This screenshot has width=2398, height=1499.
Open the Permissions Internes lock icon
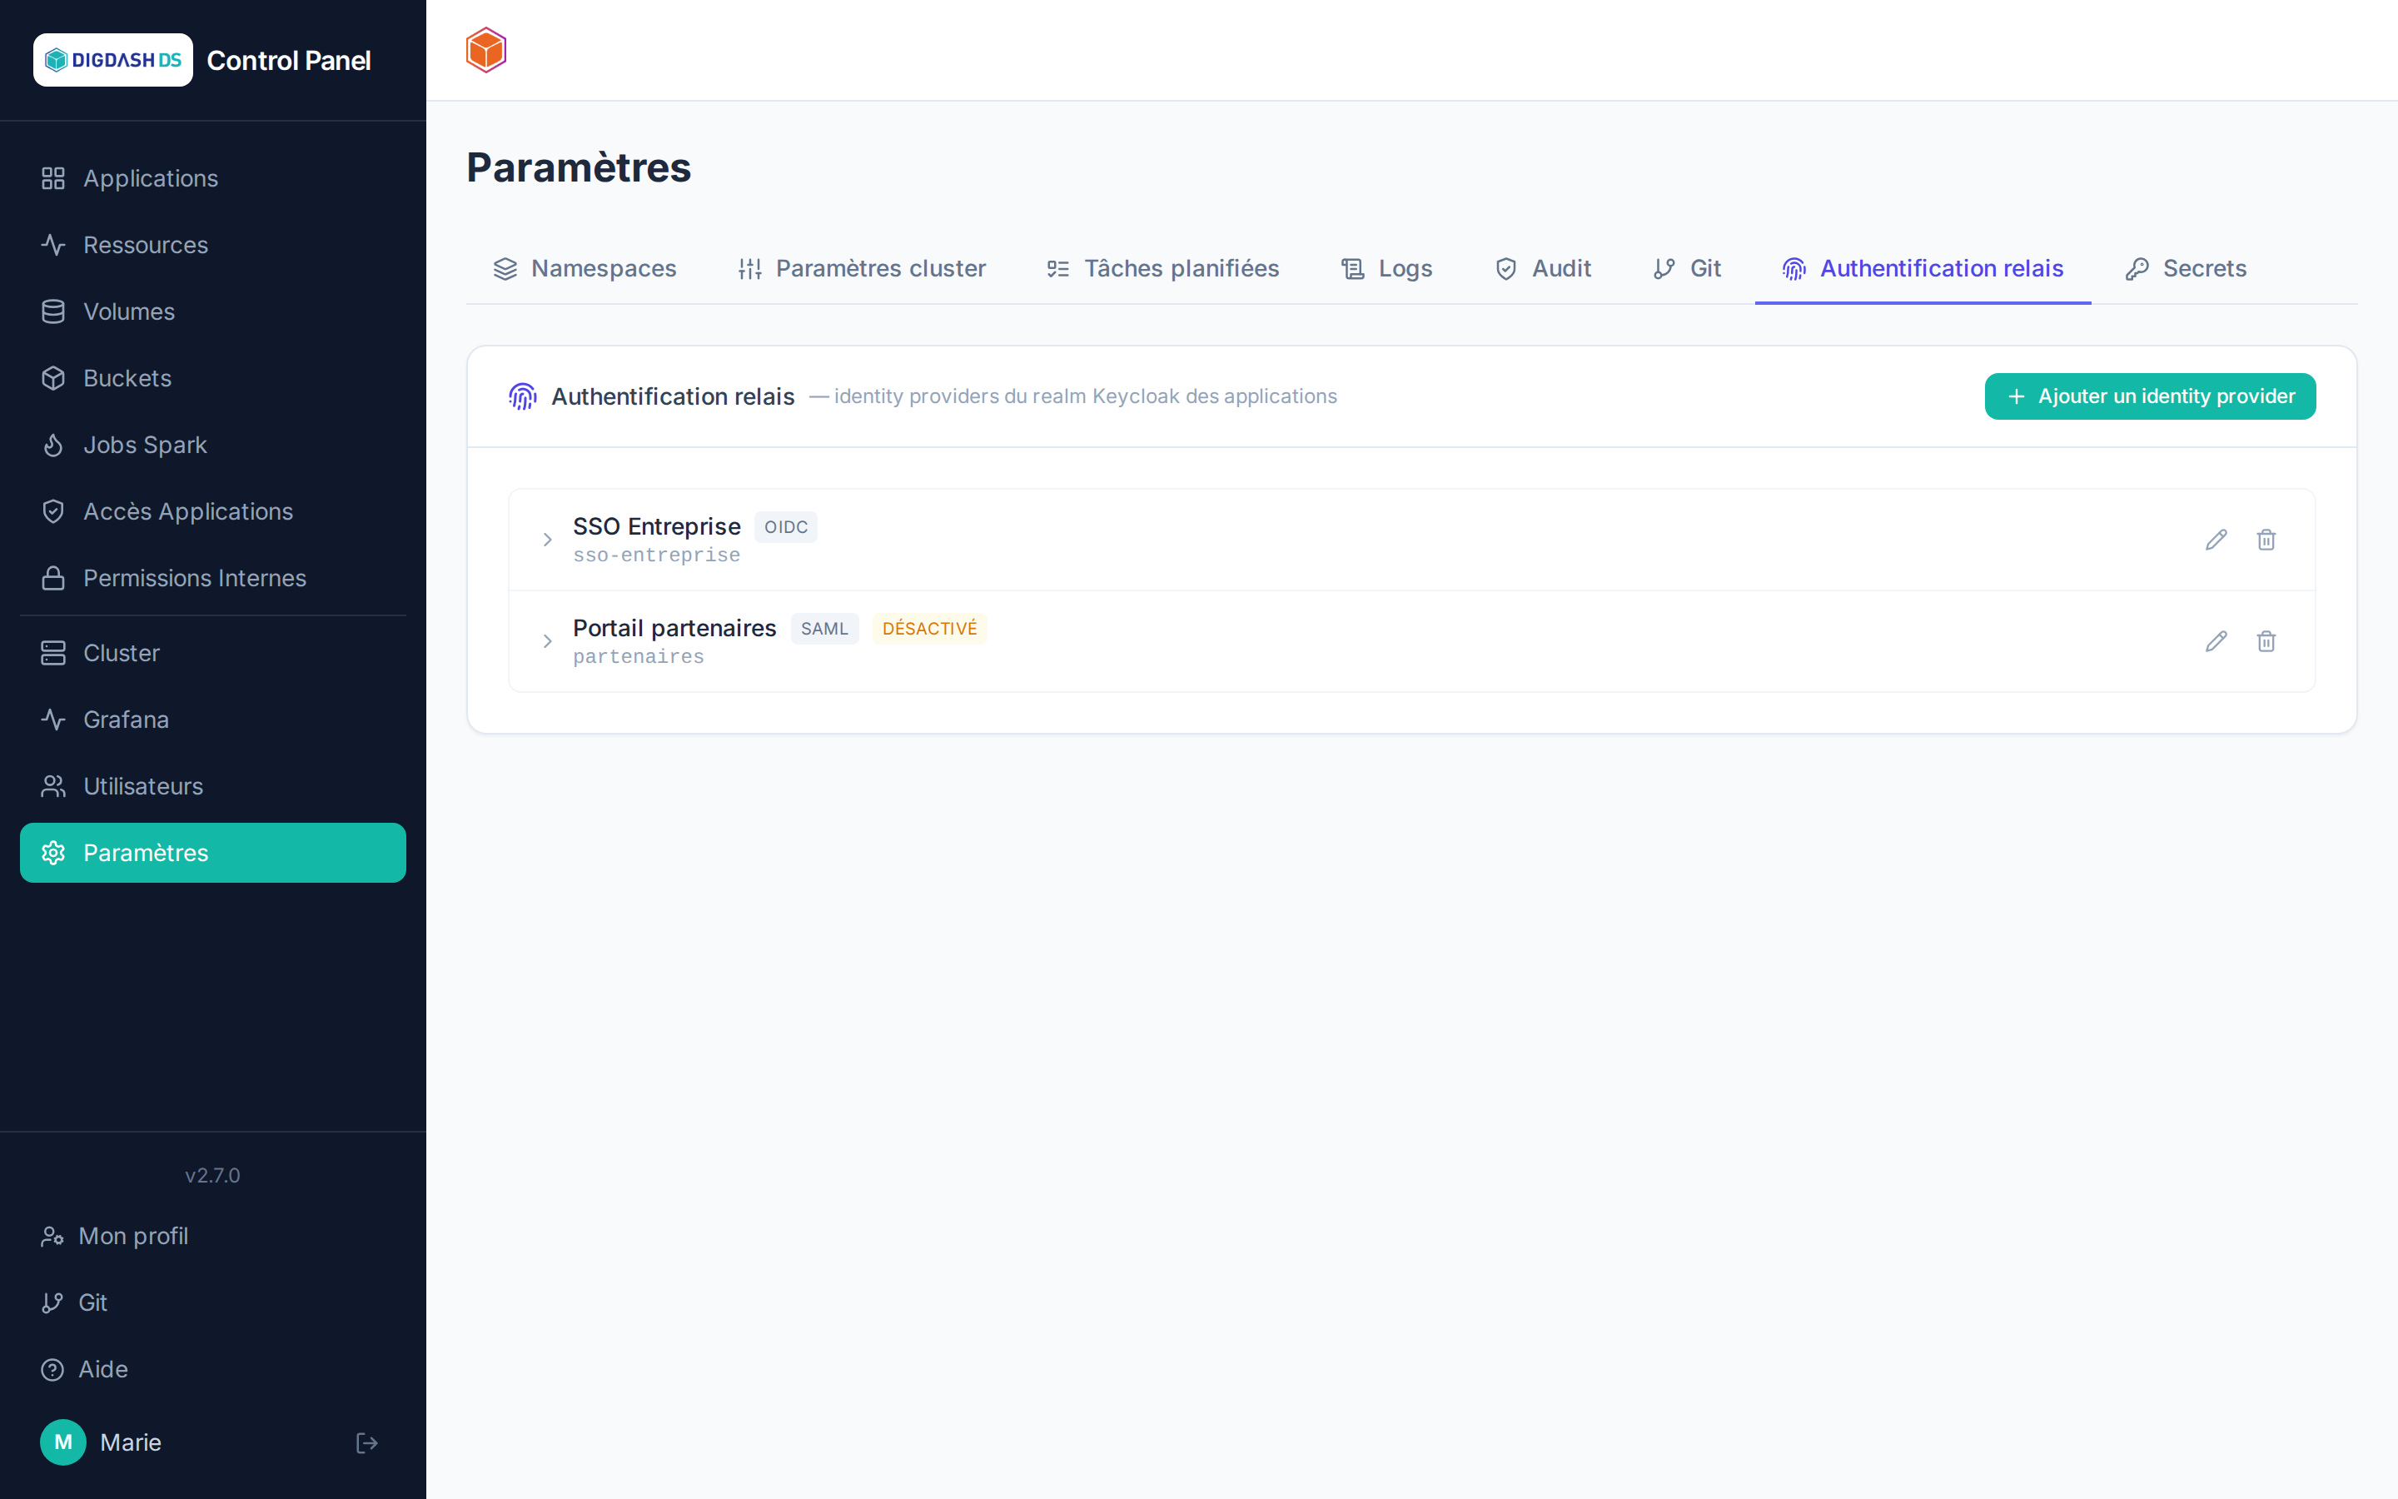pyautogui.click(x=53, y=578)
